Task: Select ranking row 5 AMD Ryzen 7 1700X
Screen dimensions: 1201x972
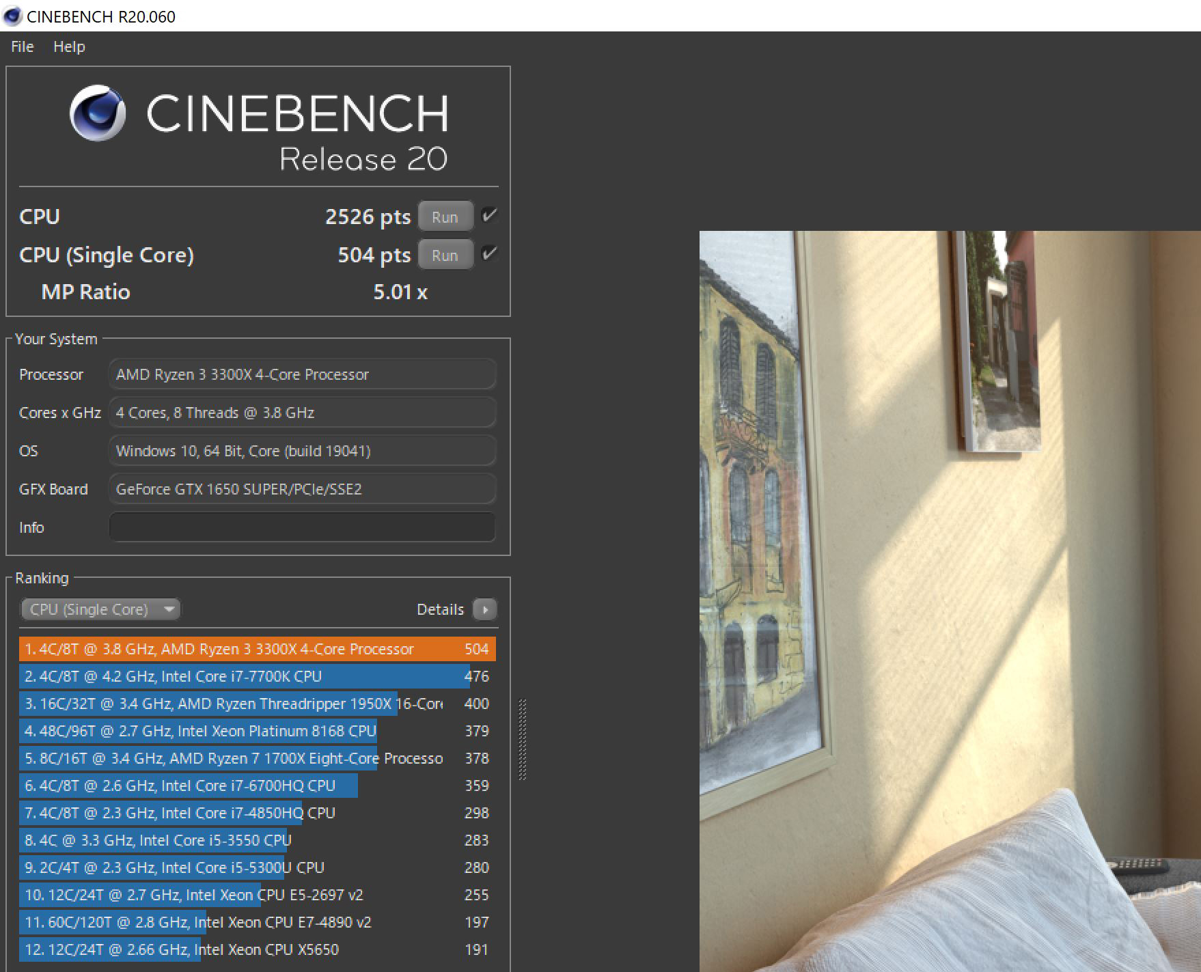Action: pyautogui.click(x=258, y=758)
